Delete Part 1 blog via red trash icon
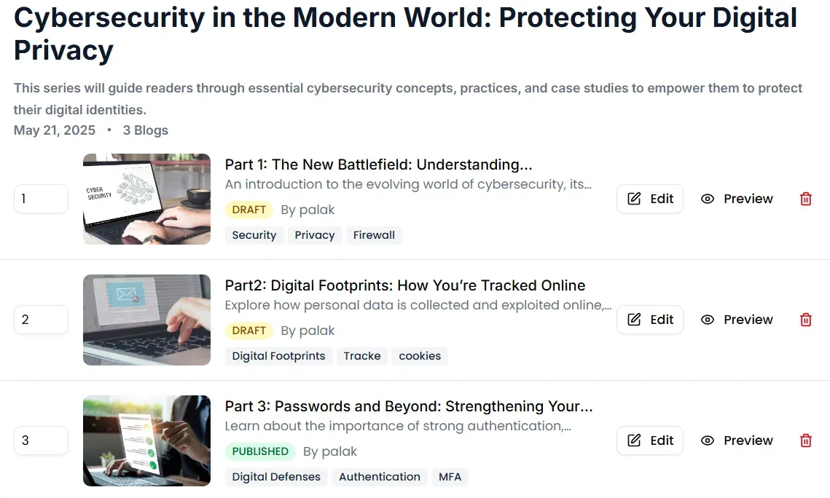Viewport: 830px width, 498px height. [806, 199]
